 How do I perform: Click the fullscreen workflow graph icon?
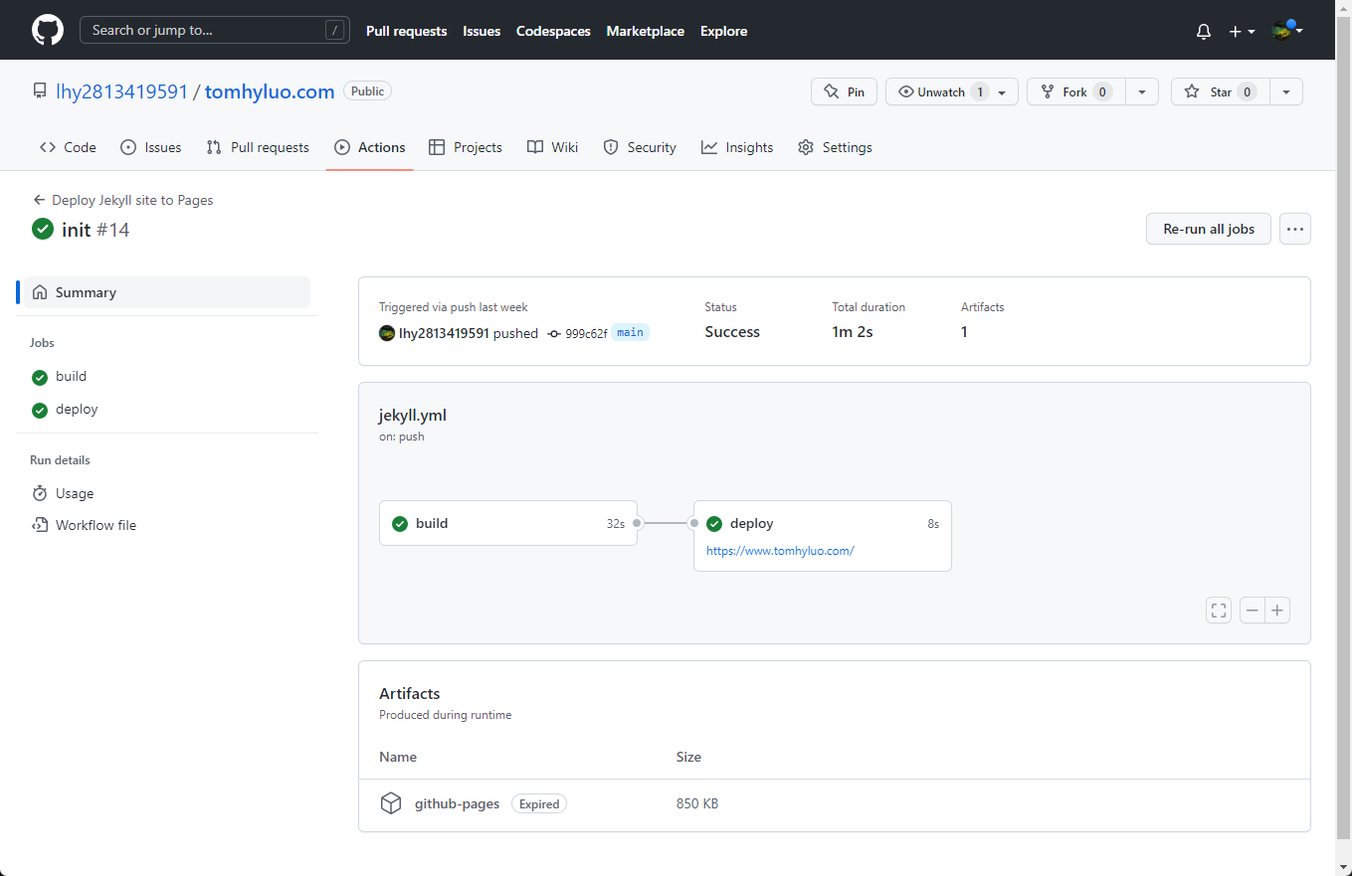pos(1218,611)
